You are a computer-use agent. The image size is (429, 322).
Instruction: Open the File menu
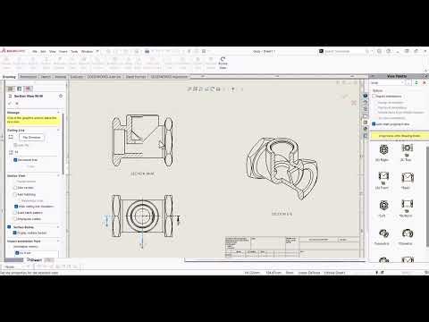(35, 51)
